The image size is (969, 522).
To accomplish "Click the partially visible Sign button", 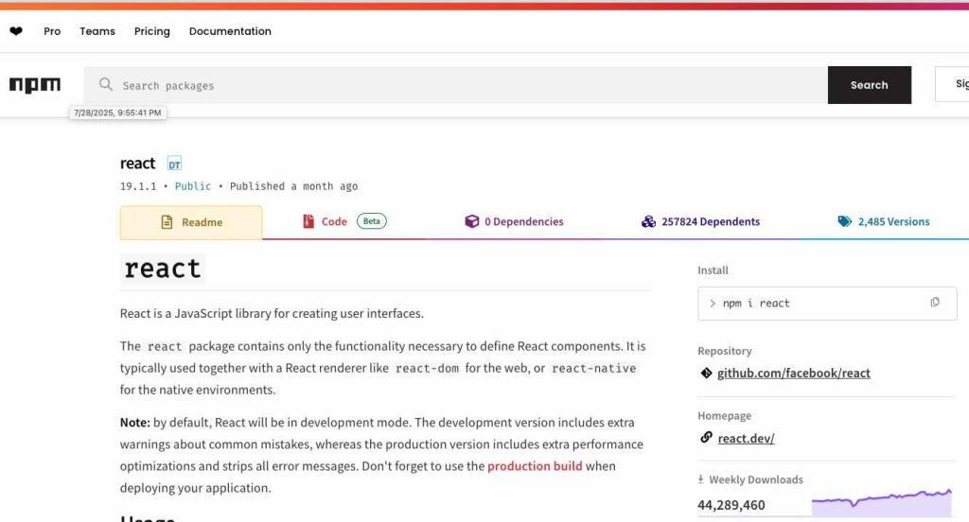I will click(952, 84).
